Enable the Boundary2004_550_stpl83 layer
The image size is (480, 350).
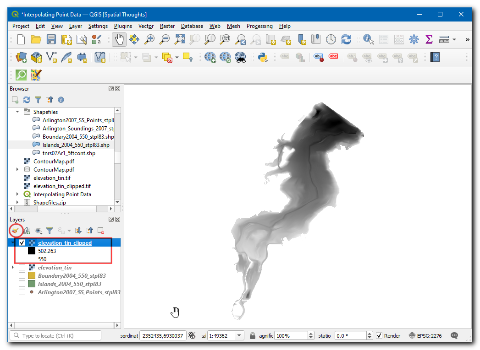click(22, 276)
